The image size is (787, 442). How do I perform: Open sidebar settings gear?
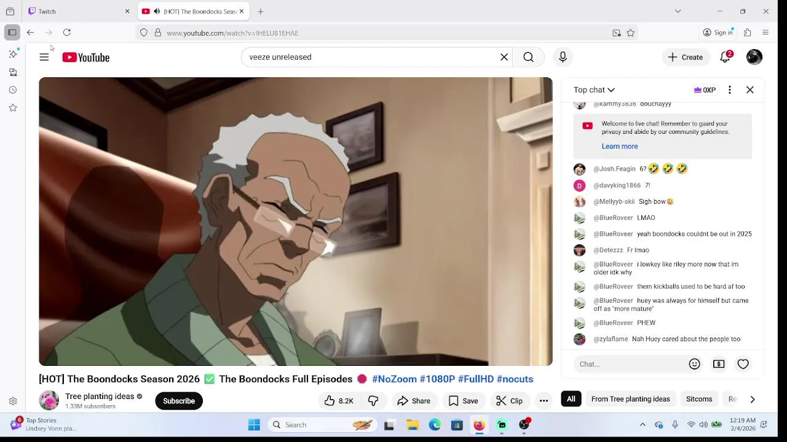click(13, 401)
